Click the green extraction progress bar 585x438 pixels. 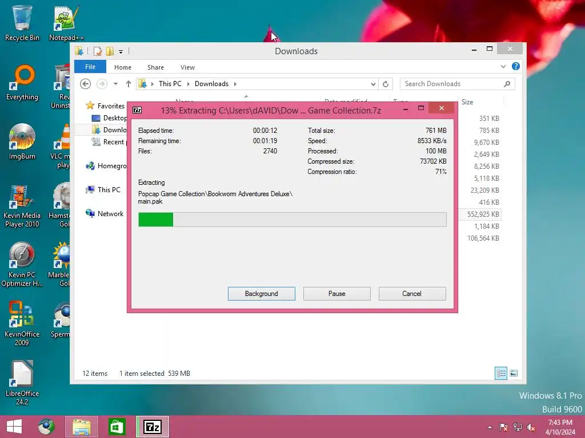tap(292, 220)
